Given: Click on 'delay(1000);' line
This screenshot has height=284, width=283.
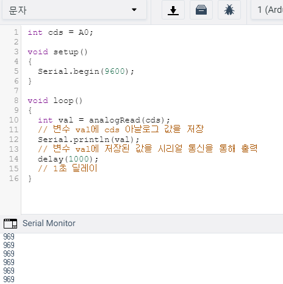Looking at the screenshot, I should tap(68, 159).
